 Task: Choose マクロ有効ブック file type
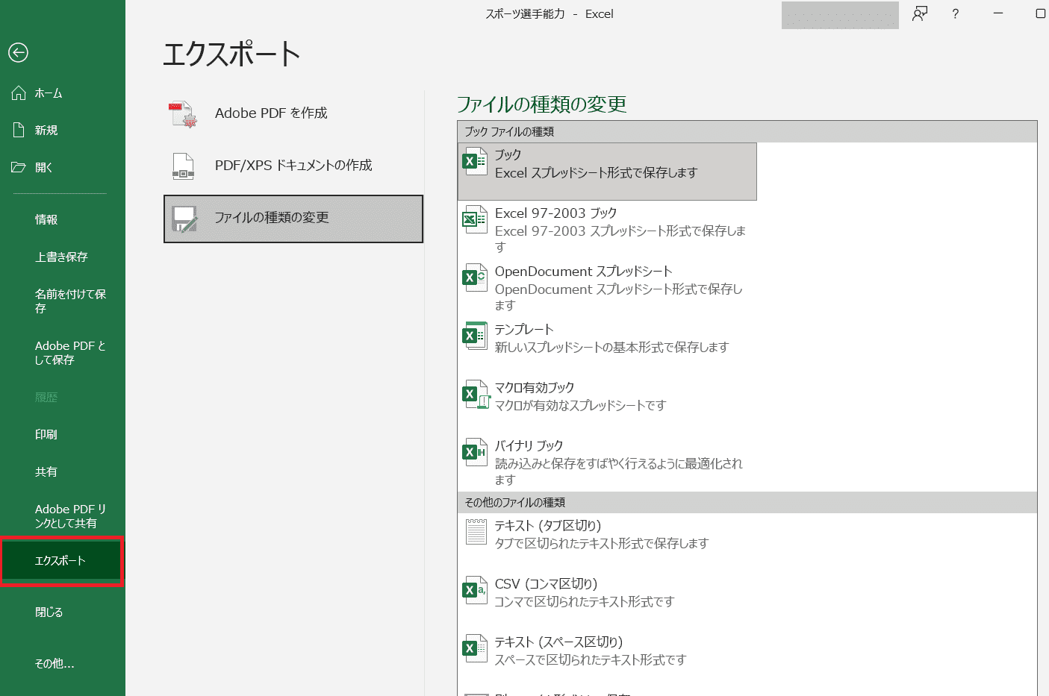(x=607, y=404)
